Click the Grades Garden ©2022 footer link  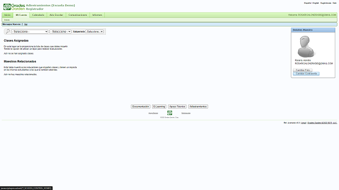pyautogui.click(x=322, y=123)
